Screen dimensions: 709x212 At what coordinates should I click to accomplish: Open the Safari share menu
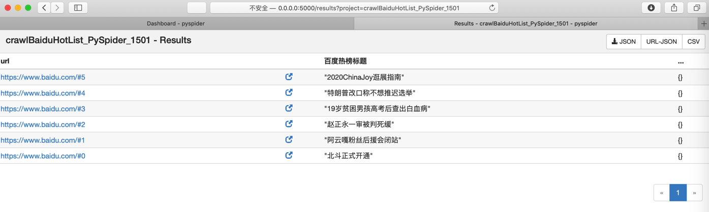coord(674,8)
